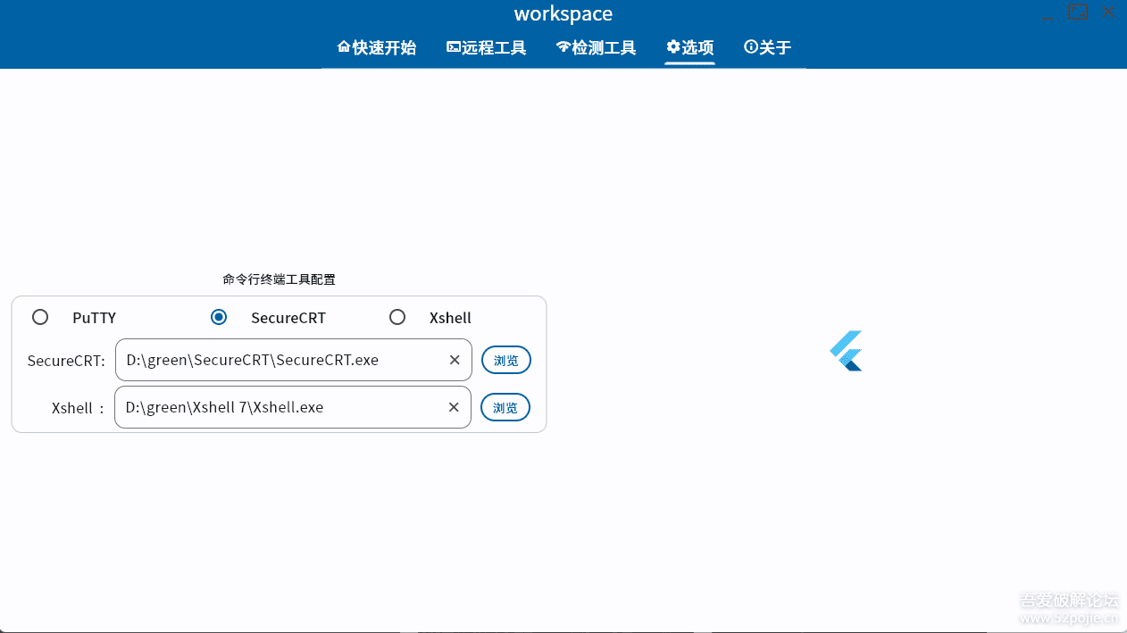This screenshot has height=633, width=1127.
Task: Select the Xshell radio button
Action: 397,317
